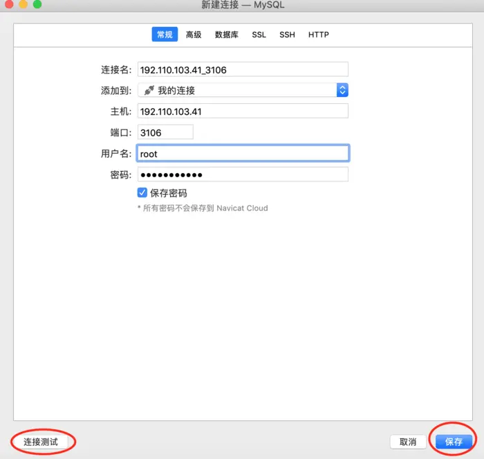484x459 pixels.
Task: Click the 连接名 label
Action: pyautogui.click(x=116, y=70)
